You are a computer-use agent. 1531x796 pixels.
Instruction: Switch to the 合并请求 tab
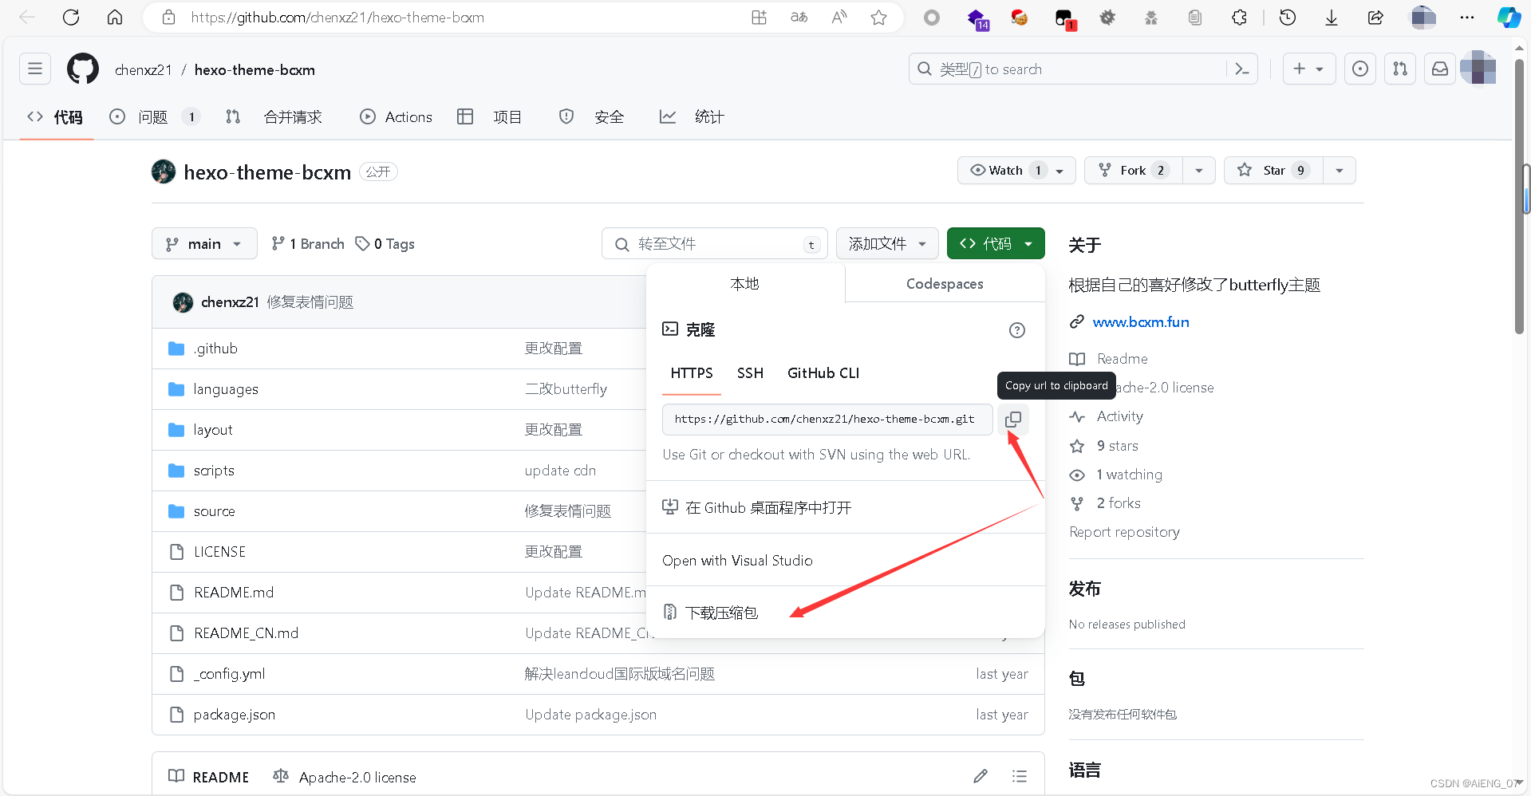(x=274, y=117)
